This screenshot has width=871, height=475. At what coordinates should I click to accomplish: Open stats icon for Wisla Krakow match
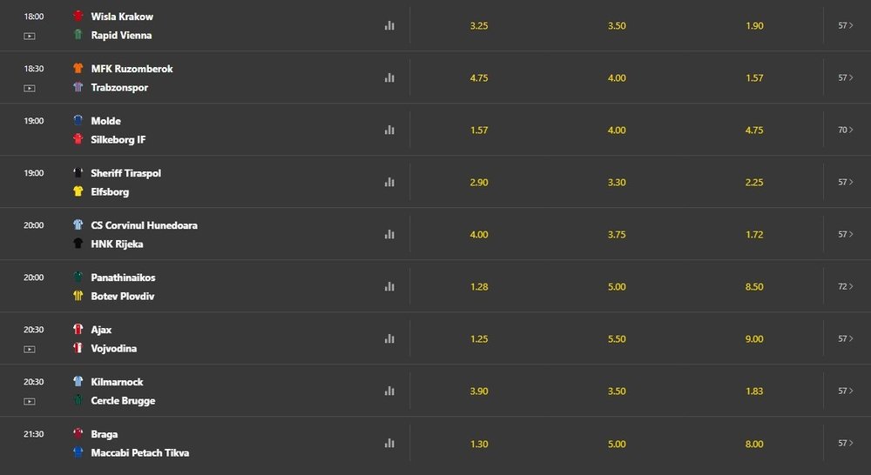389,25
